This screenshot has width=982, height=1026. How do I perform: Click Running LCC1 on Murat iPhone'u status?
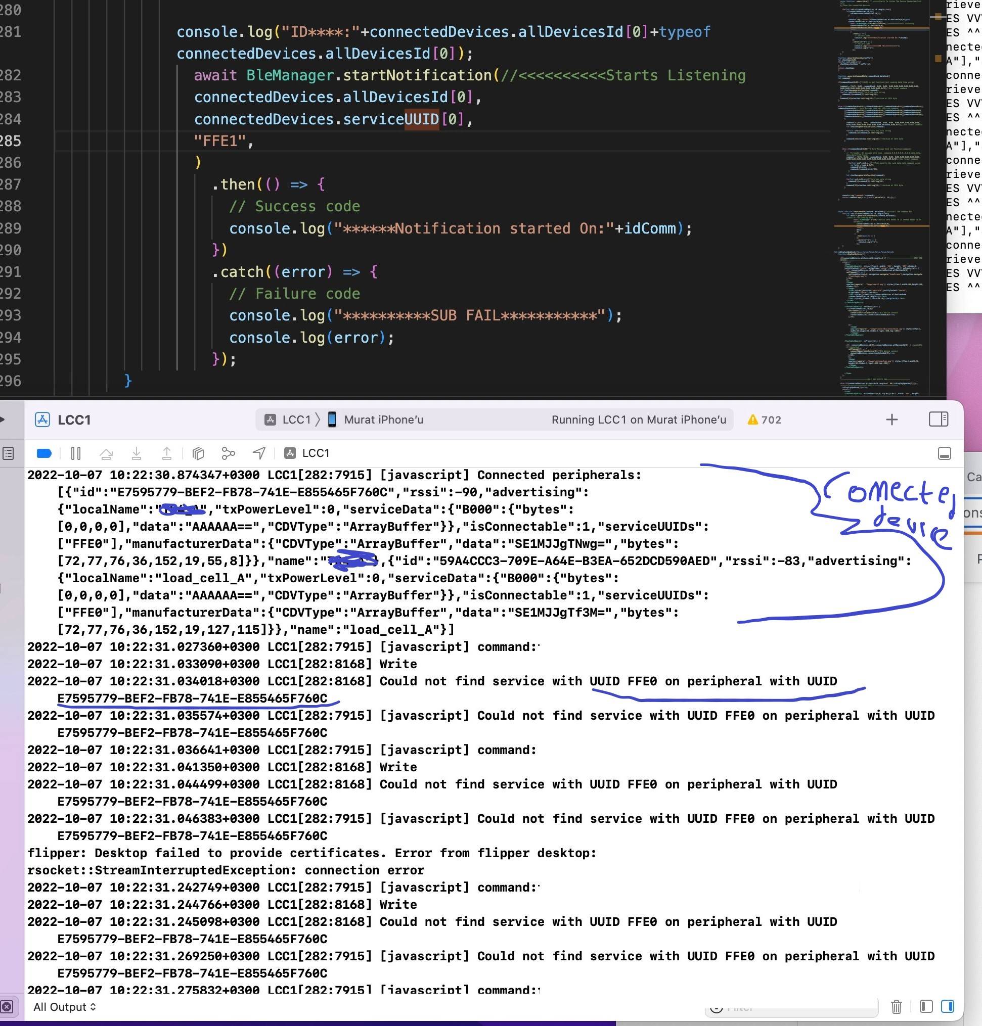(639, 419)
